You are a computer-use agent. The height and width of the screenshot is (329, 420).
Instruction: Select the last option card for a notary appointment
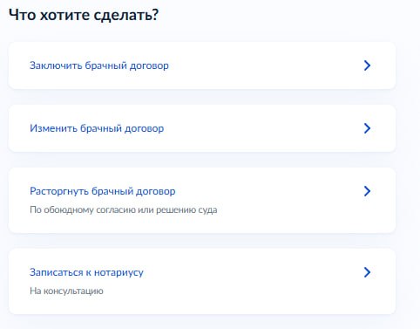[202, 281]
